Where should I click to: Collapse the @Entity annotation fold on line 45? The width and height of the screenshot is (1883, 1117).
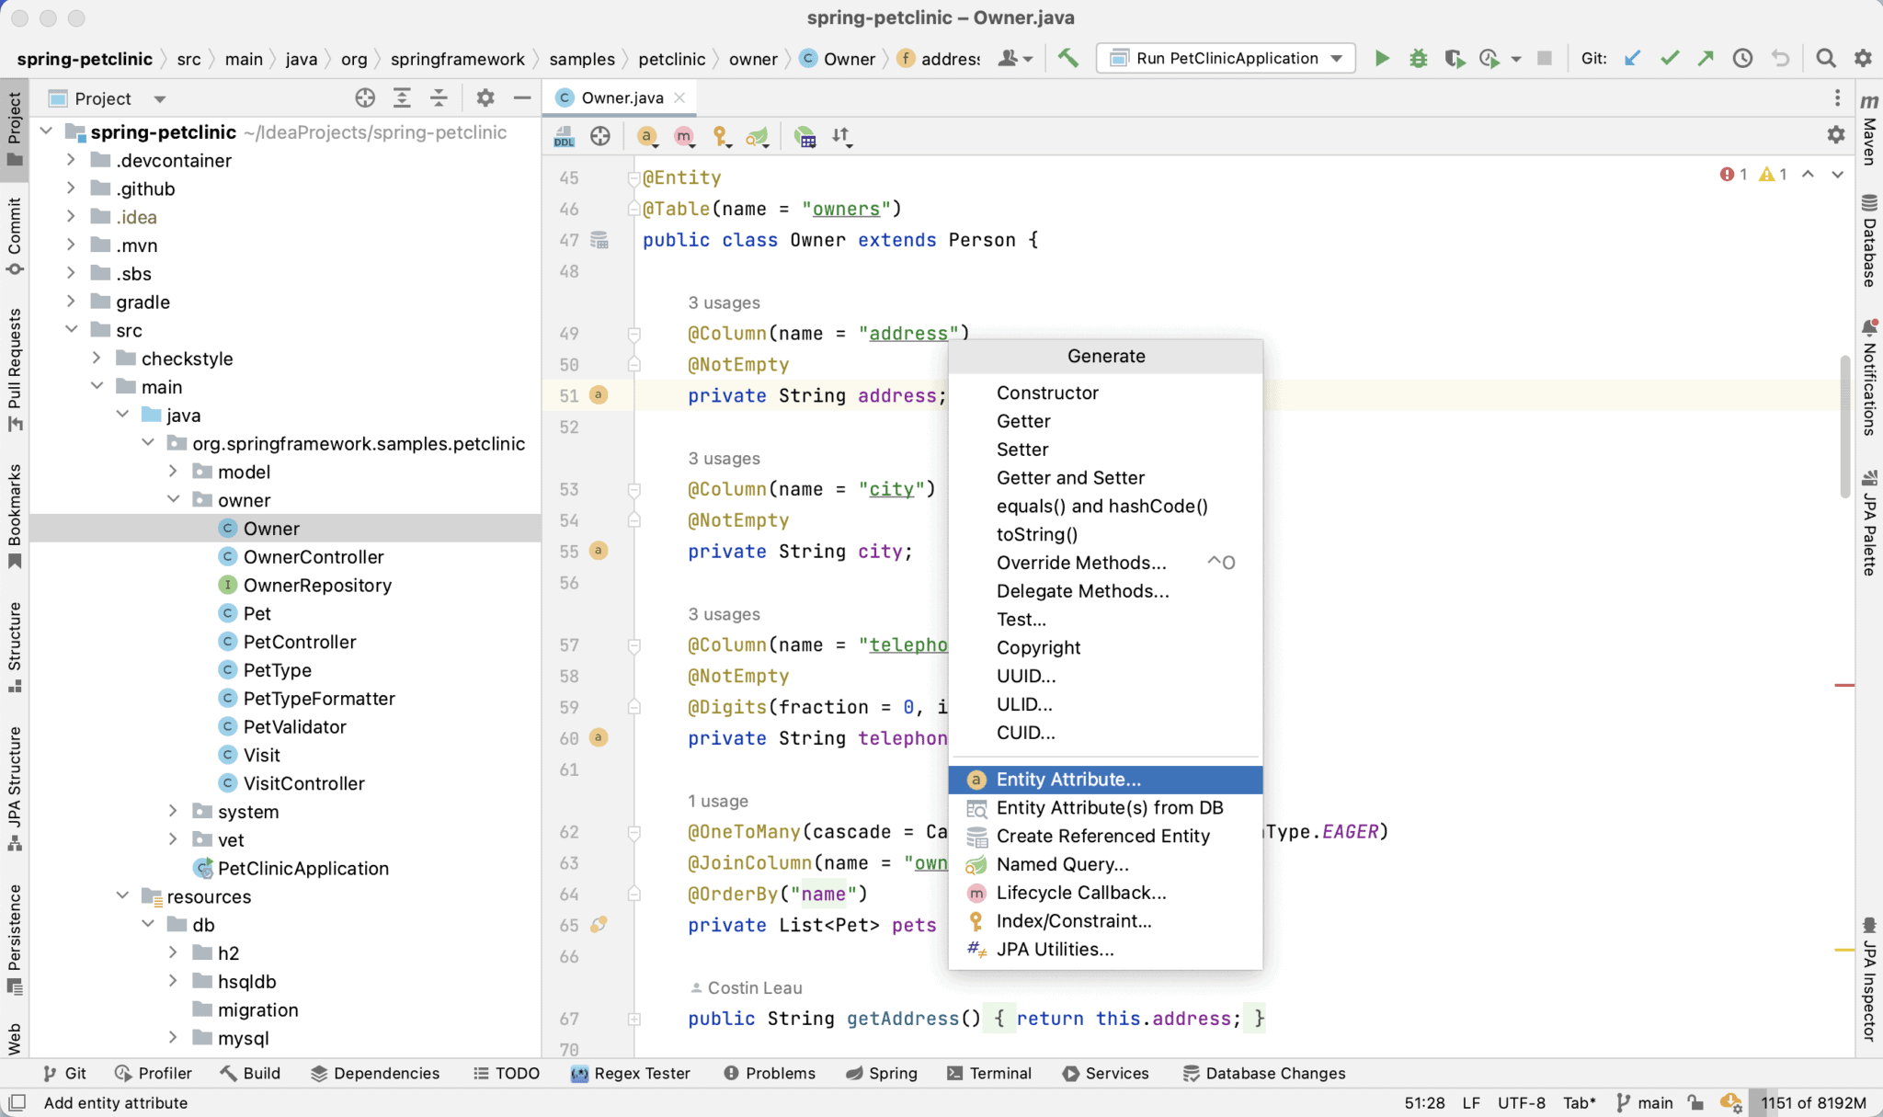(x=633, y=177)
